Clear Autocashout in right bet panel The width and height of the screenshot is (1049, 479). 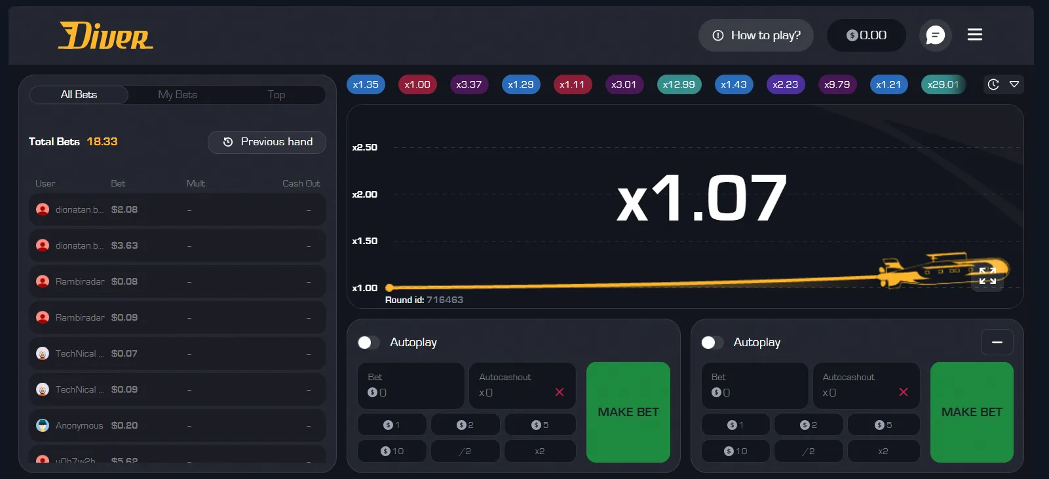pyautogui.click(x=904, y=392)
